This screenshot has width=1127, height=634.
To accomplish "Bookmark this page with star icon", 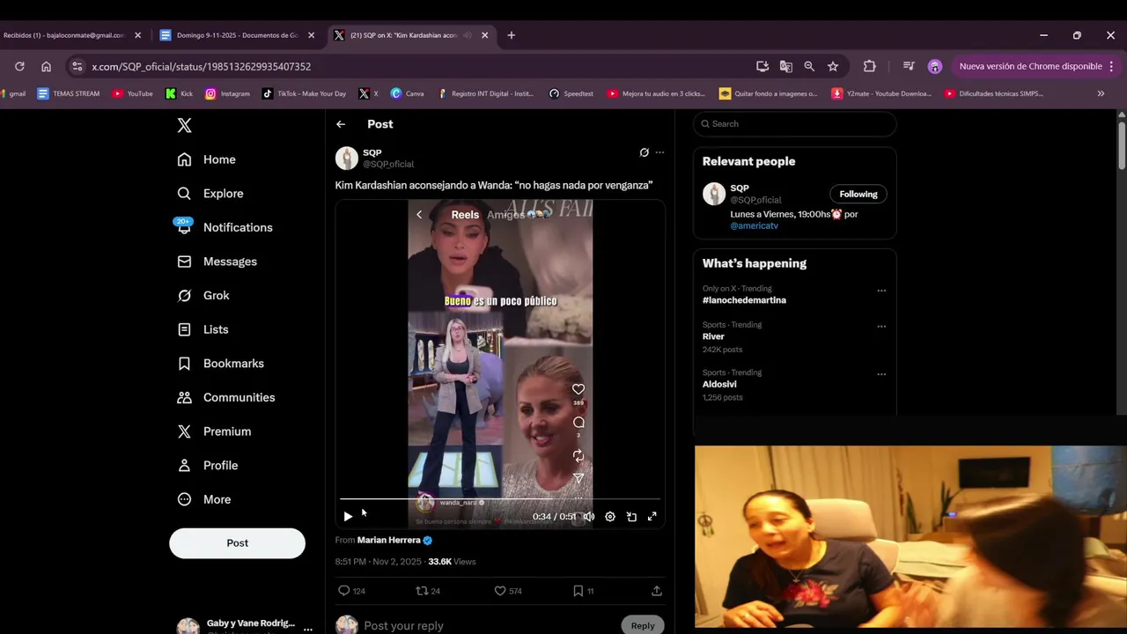I will tap(833, 66).
